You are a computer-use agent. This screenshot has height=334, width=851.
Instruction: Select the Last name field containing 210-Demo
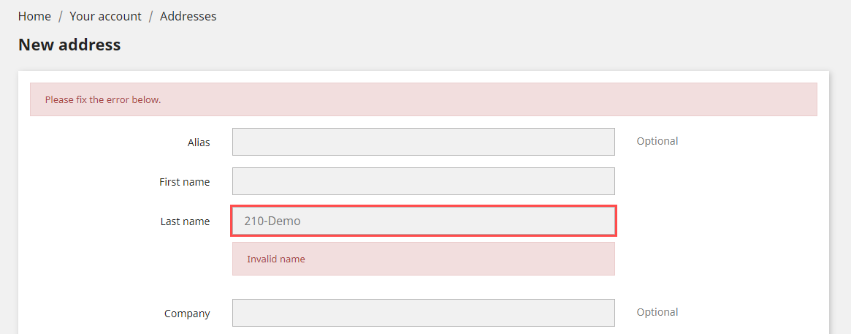pos(424,221)
